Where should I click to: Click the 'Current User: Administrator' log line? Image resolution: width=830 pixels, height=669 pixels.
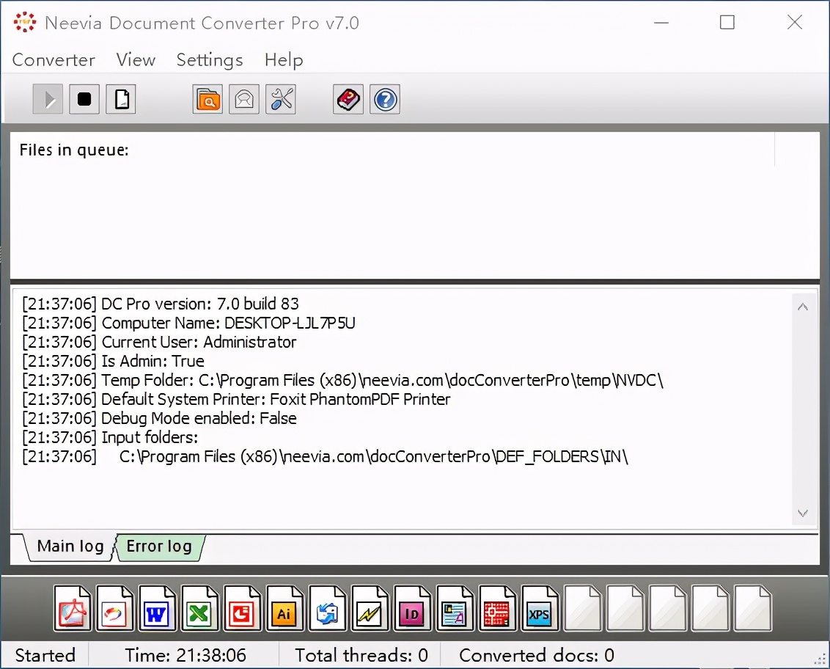click(x=159, y=342)
